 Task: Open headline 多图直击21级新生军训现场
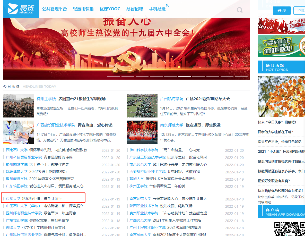point(82,99)
